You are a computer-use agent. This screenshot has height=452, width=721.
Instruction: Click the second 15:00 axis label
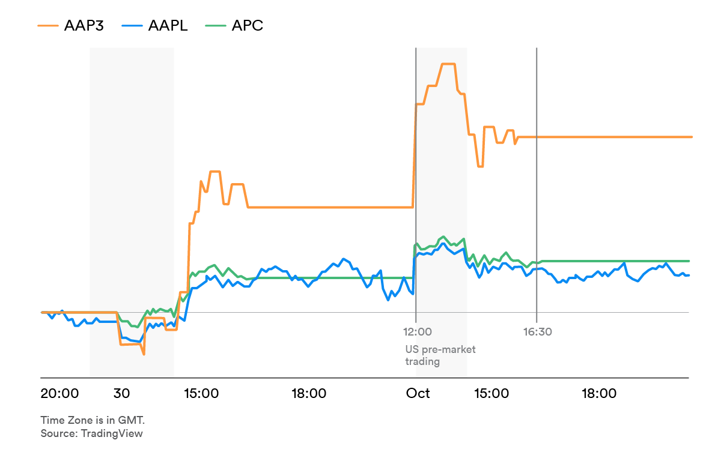[491, 394]
